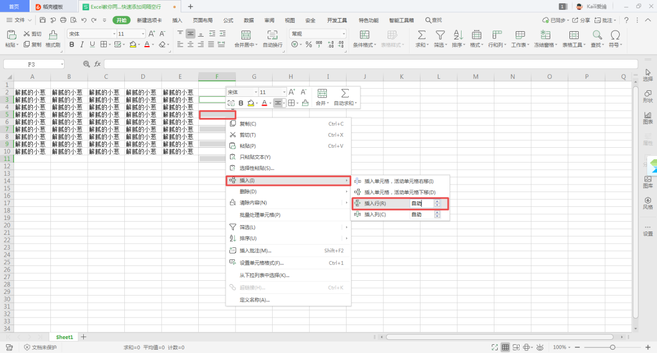Image resolution: width=657 pixels, height=353 pixels.
Task: Toggle Underline formatting in the ribbon
Action: 92,44
